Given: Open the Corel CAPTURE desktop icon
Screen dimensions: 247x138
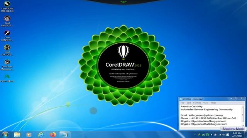Looking at the screenshot, I should point(7,50).
